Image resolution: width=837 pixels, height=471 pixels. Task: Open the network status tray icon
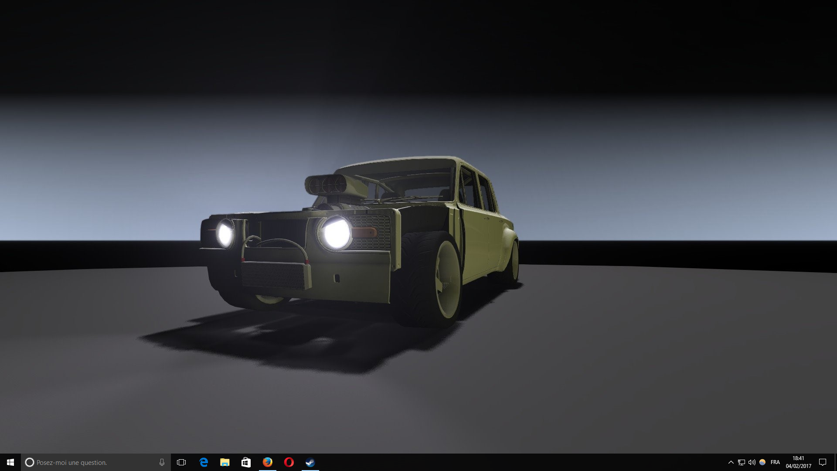742,462
